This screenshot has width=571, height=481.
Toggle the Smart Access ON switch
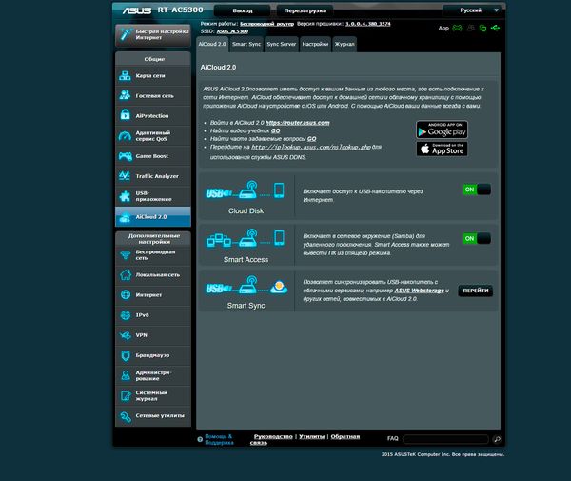coord(476,238)
